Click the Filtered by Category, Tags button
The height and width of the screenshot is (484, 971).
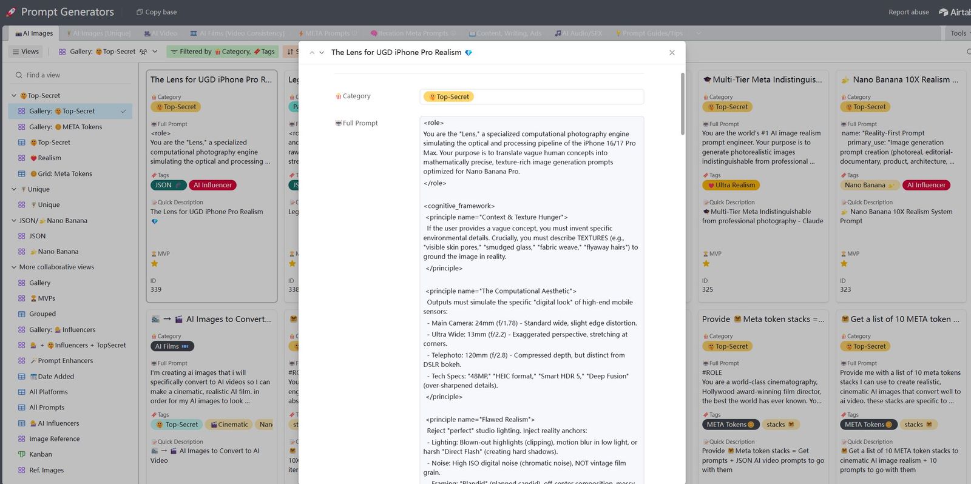(x=223, y=52)
